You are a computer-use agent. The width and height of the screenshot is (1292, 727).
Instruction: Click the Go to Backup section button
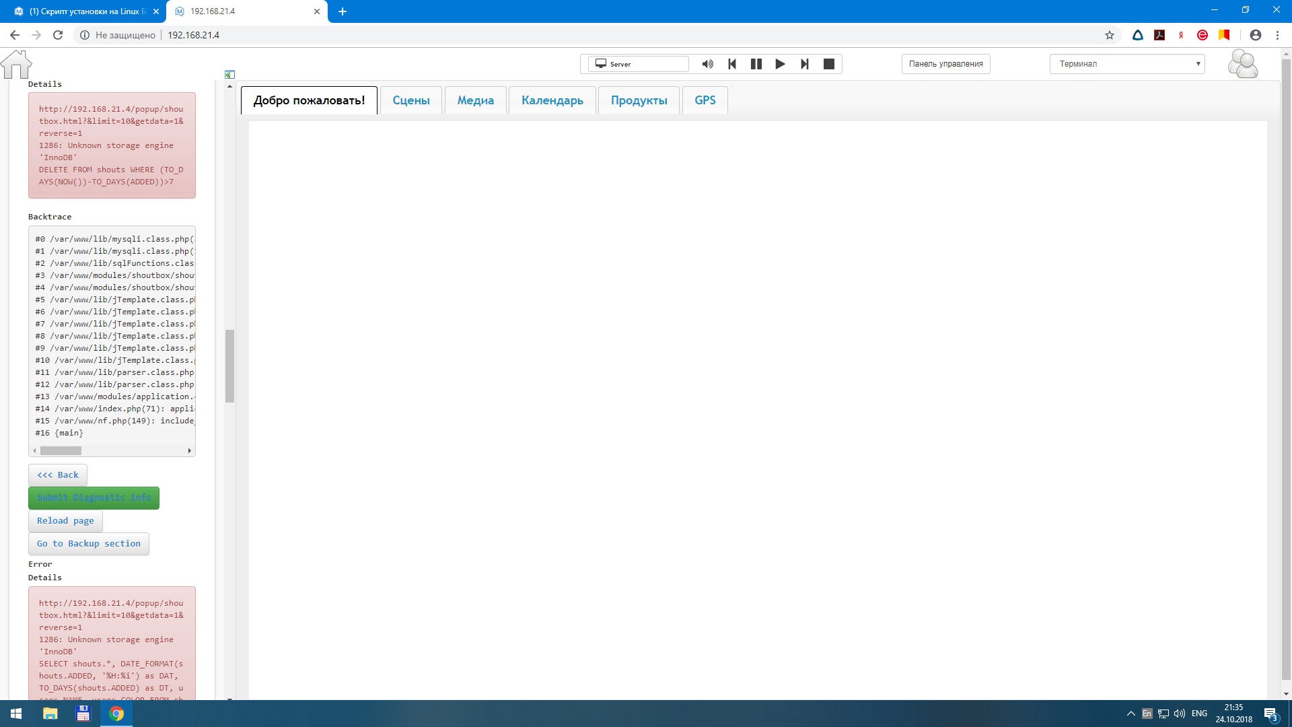(89, 544)
